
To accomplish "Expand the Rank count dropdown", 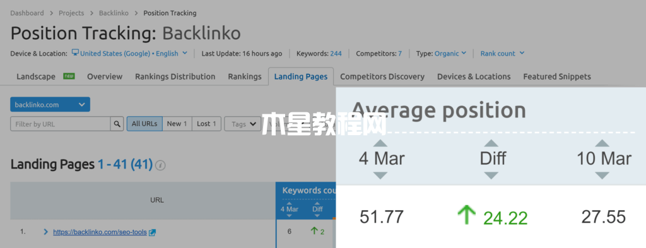I will [502, 53].
